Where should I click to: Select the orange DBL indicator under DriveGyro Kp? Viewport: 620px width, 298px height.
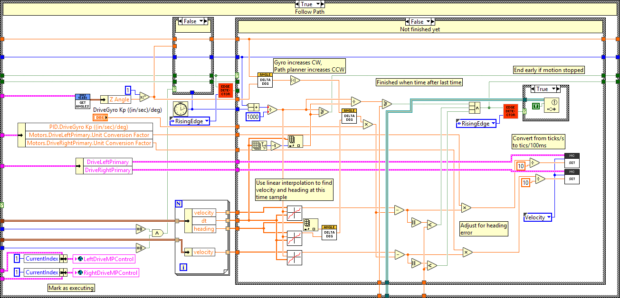[100, 117]
